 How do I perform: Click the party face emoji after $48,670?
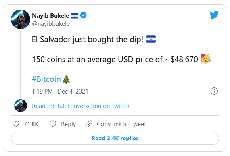click(x=206, y=59)
